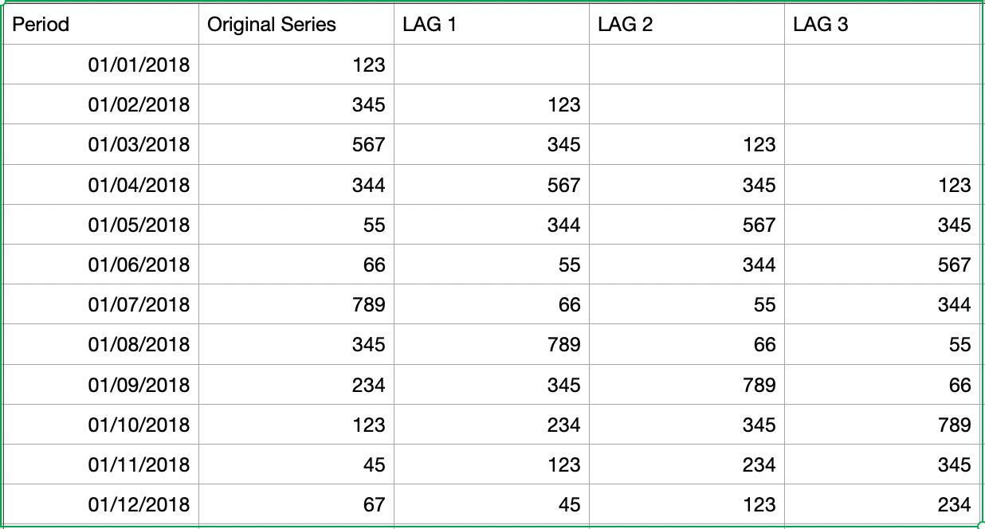Select the Period header cell
The height and width of the screenshot is (529, 985).
101,25
